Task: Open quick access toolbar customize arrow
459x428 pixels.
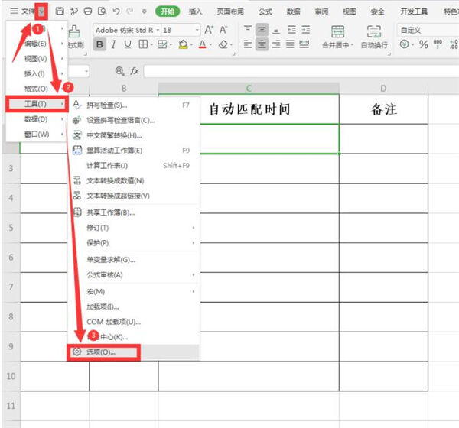Action: pos(144,11)
